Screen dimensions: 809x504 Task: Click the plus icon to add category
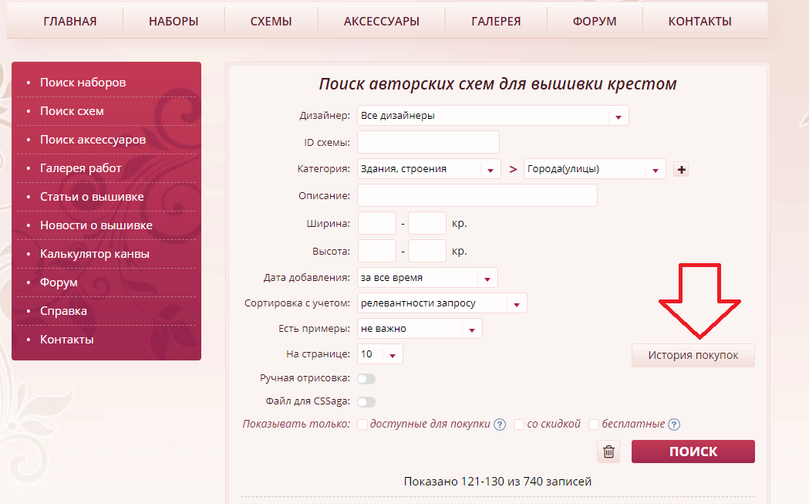click(680, 170)
